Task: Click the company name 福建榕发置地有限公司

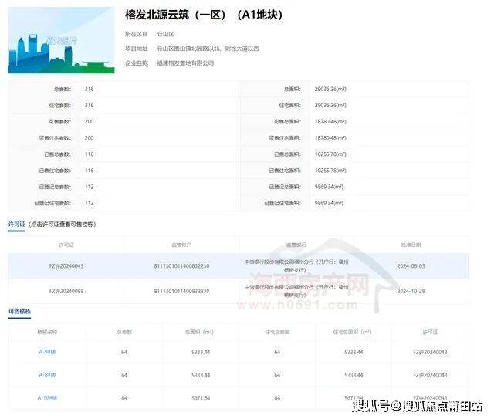Action: [185, 63]
